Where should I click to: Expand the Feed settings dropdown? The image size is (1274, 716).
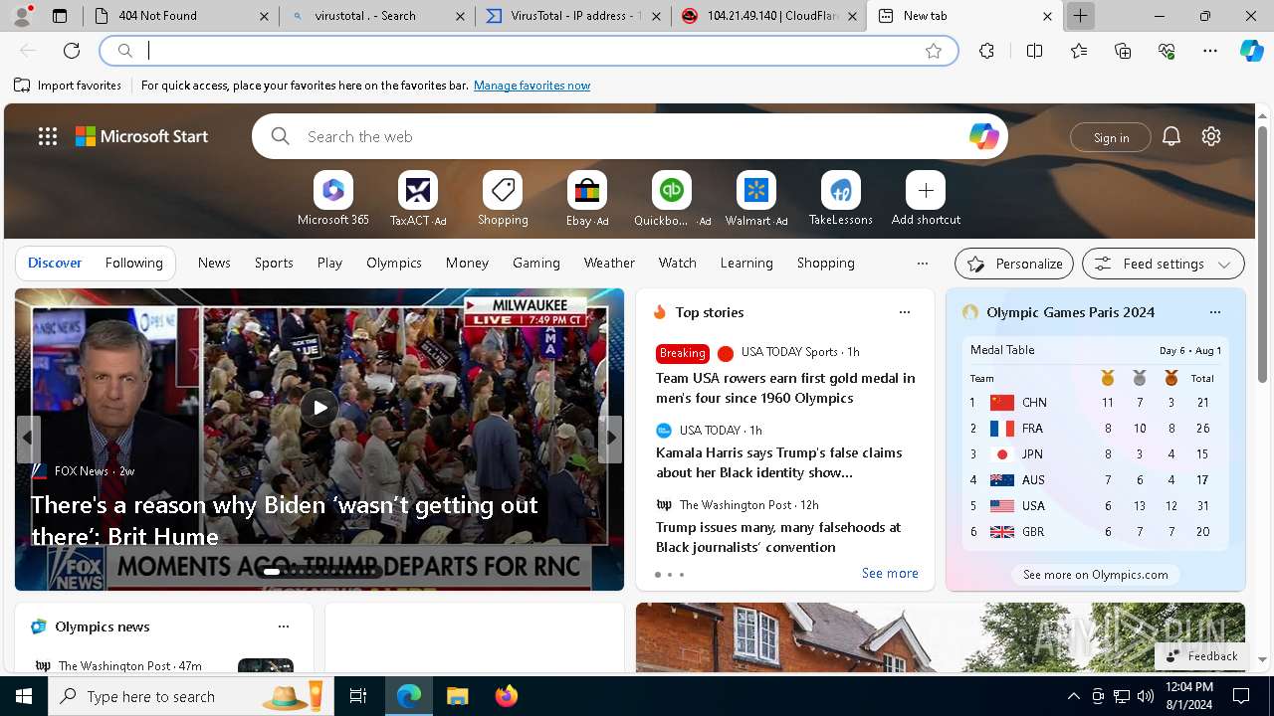(x=1164, y=264)
